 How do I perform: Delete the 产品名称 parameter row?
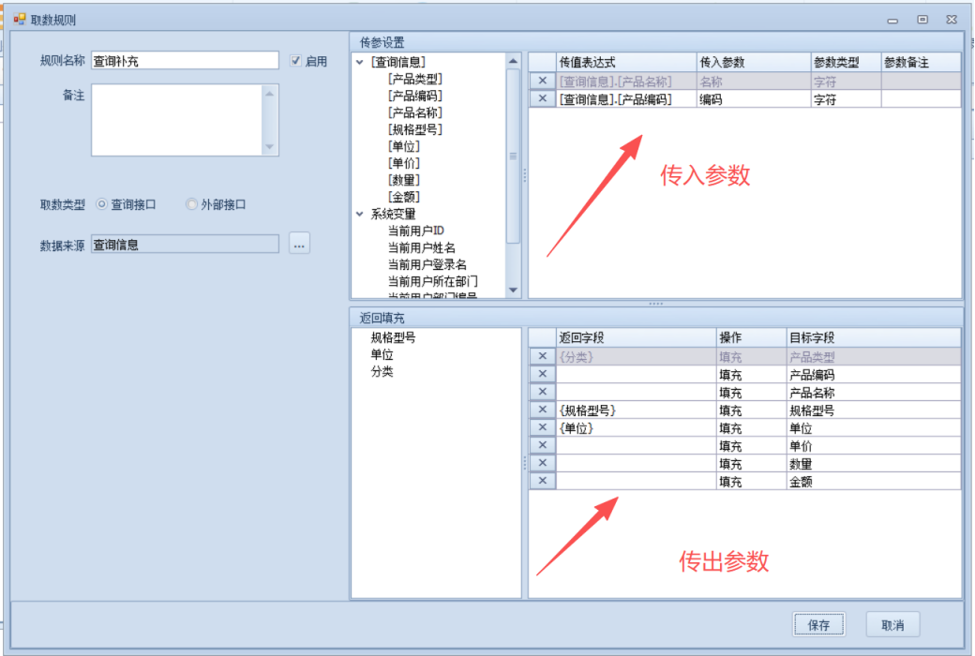[542, 82]
